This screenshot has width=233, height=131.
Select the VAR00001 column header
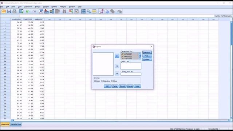(16, 19)
